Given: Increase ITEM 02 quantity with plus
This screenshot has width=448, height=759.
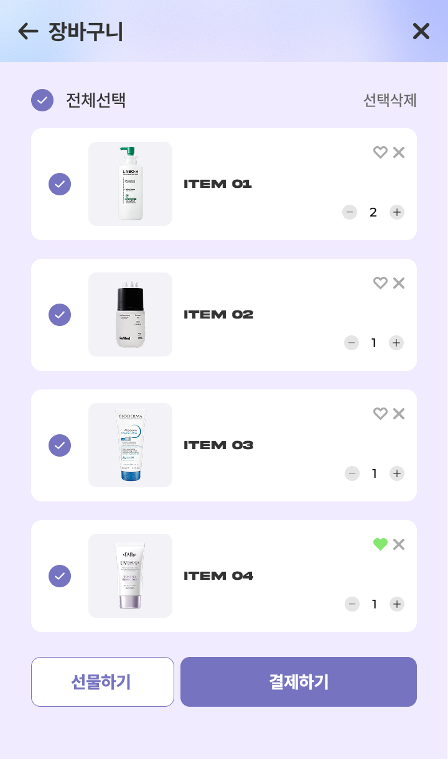Looking at the screenshot, I should [396, 343].
